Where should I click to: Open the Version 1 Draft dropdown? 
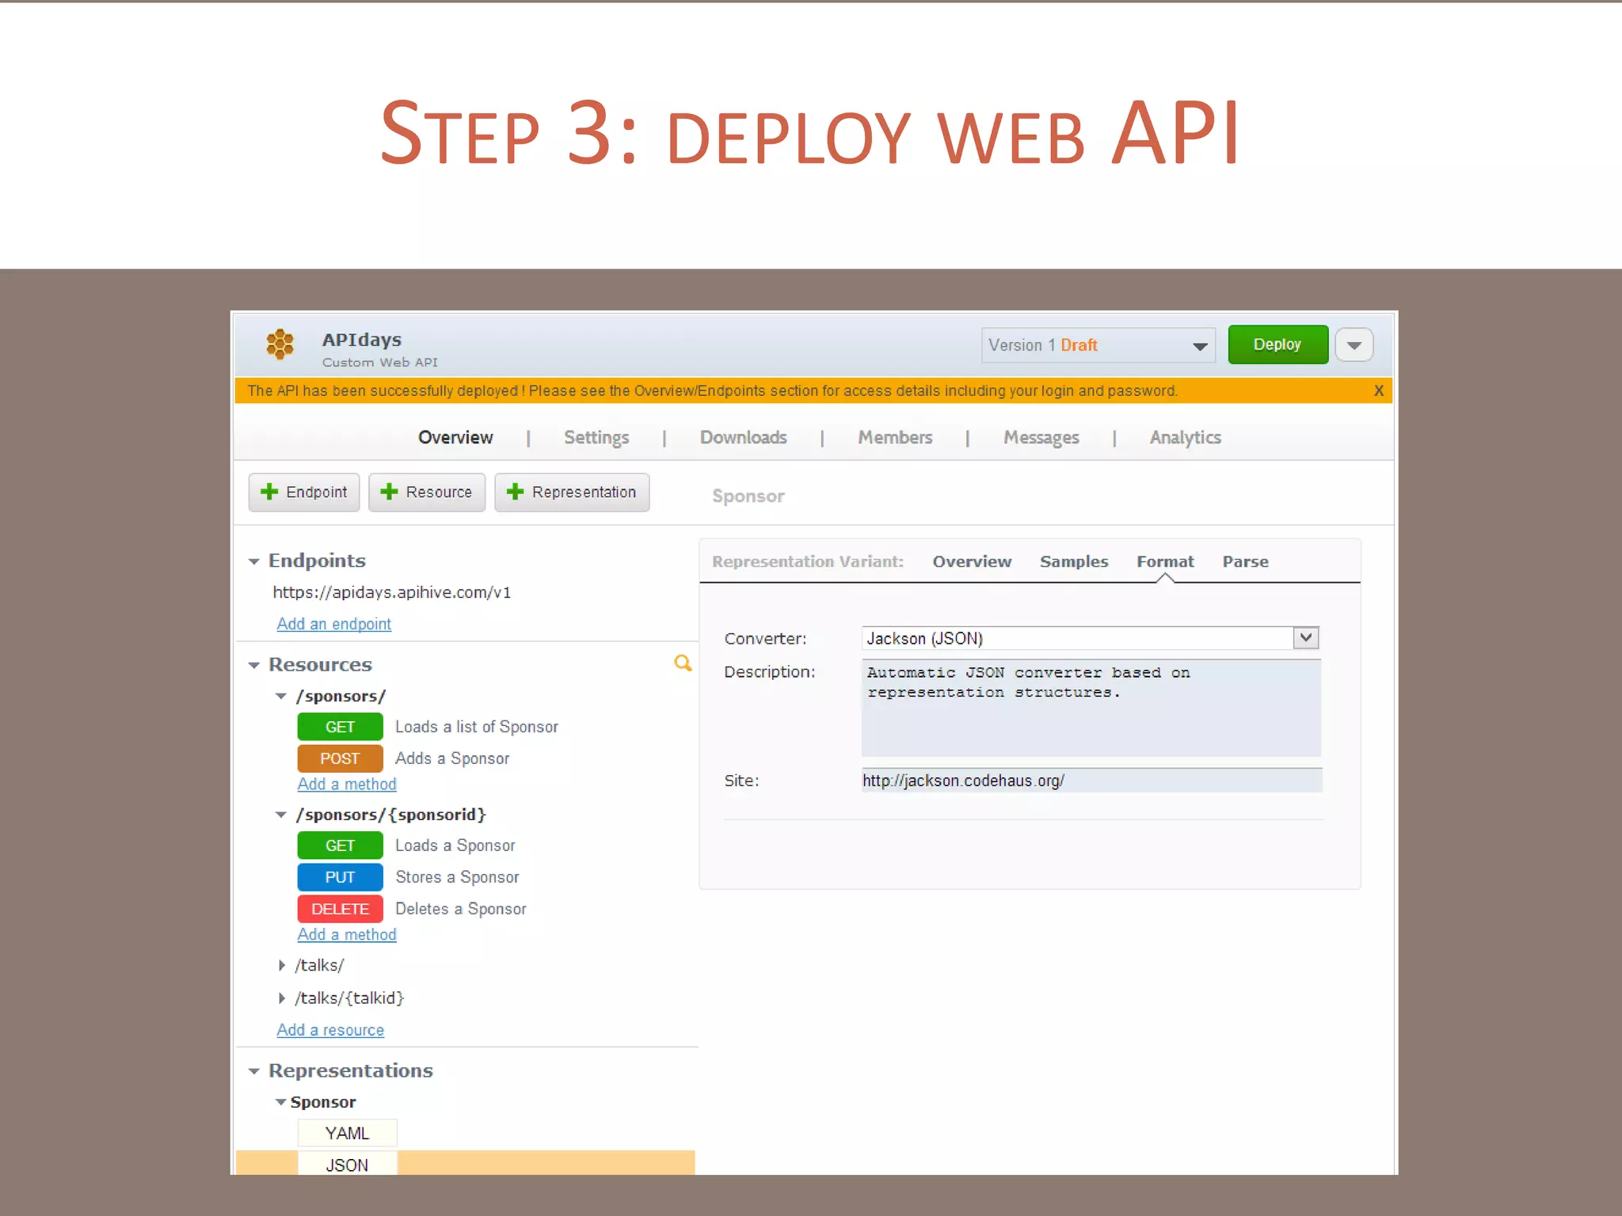[1098, 345]
